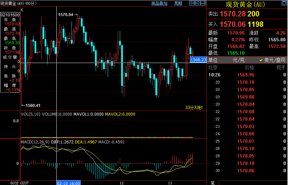This screenshot has width=288, height=185.
Task: Click the left-arrow chart scroll icon
Action: coord(192,3)
